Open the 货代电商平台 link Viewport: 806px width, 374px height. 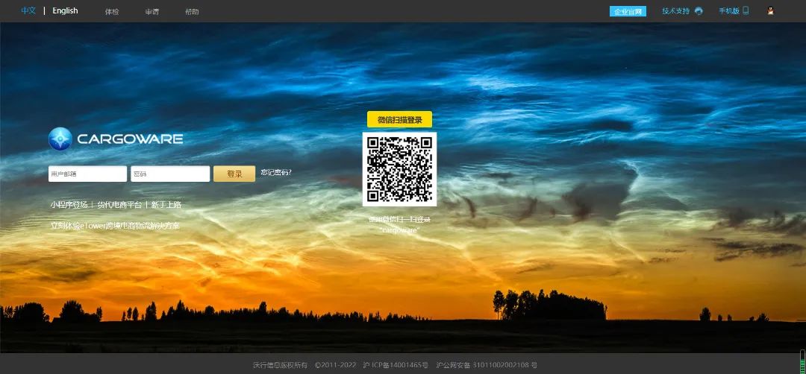point(119,205)
